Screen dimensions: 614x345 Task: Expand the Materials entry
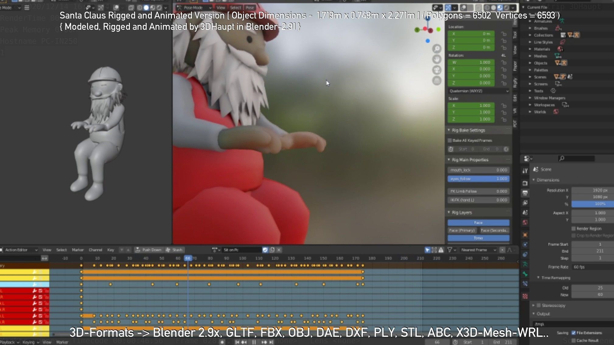pos(530,49)
